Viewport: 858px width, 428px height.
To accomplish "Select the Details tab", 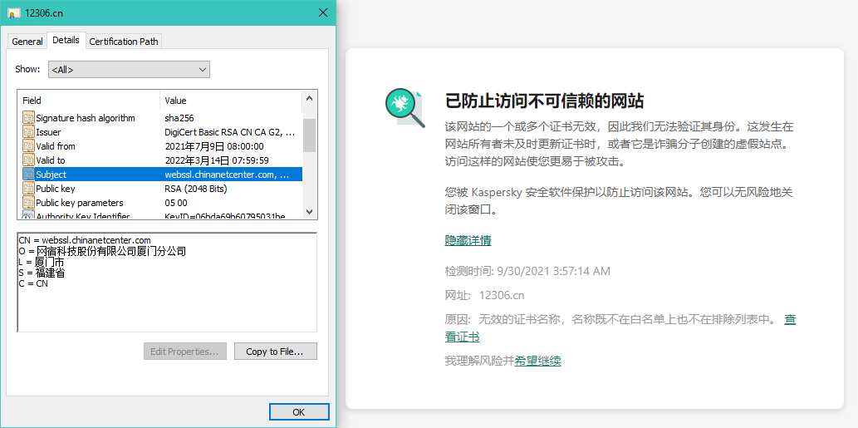I will click(x=66, y=40).
